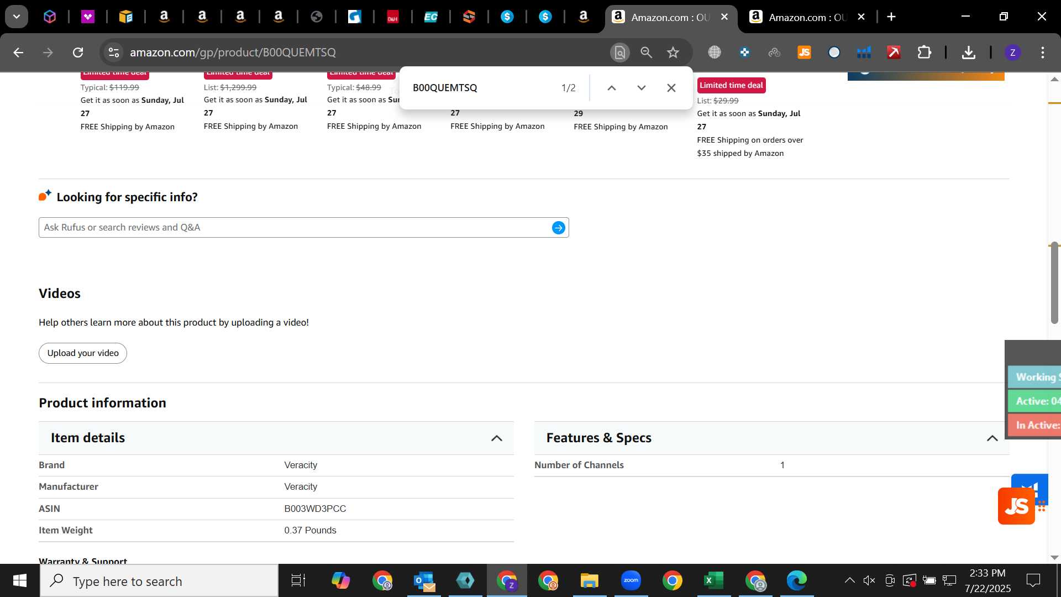Screen dimensions: 1061x597
Task: Open Chrome's three-dot menu
Action: (1043, 53)
